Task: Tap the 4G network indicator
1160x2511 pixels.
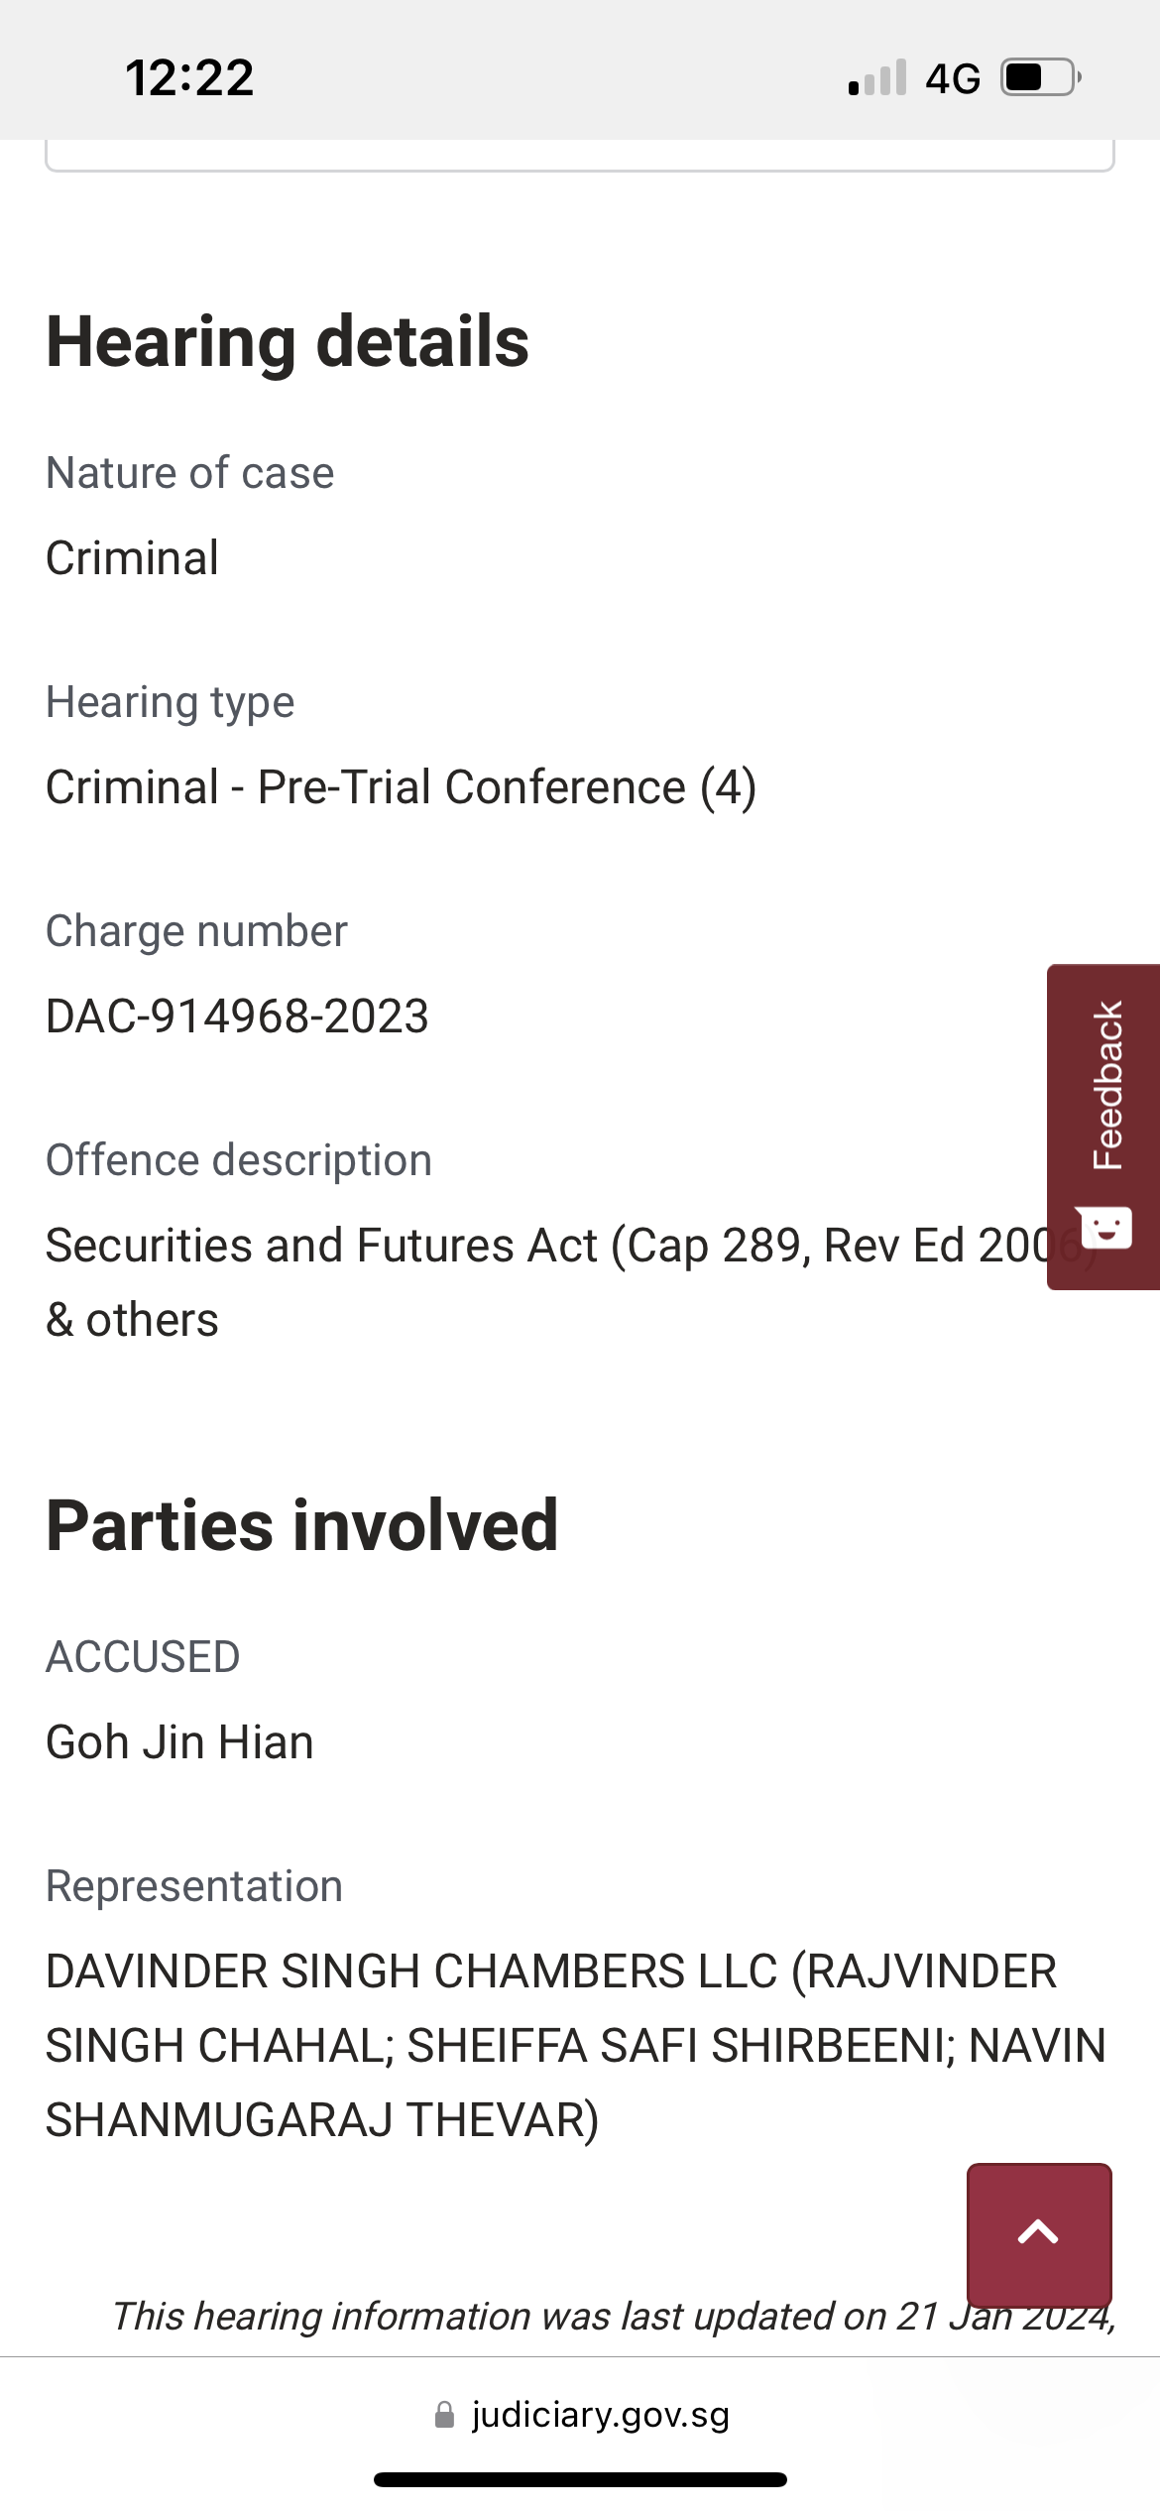Action: pos(953,78)
